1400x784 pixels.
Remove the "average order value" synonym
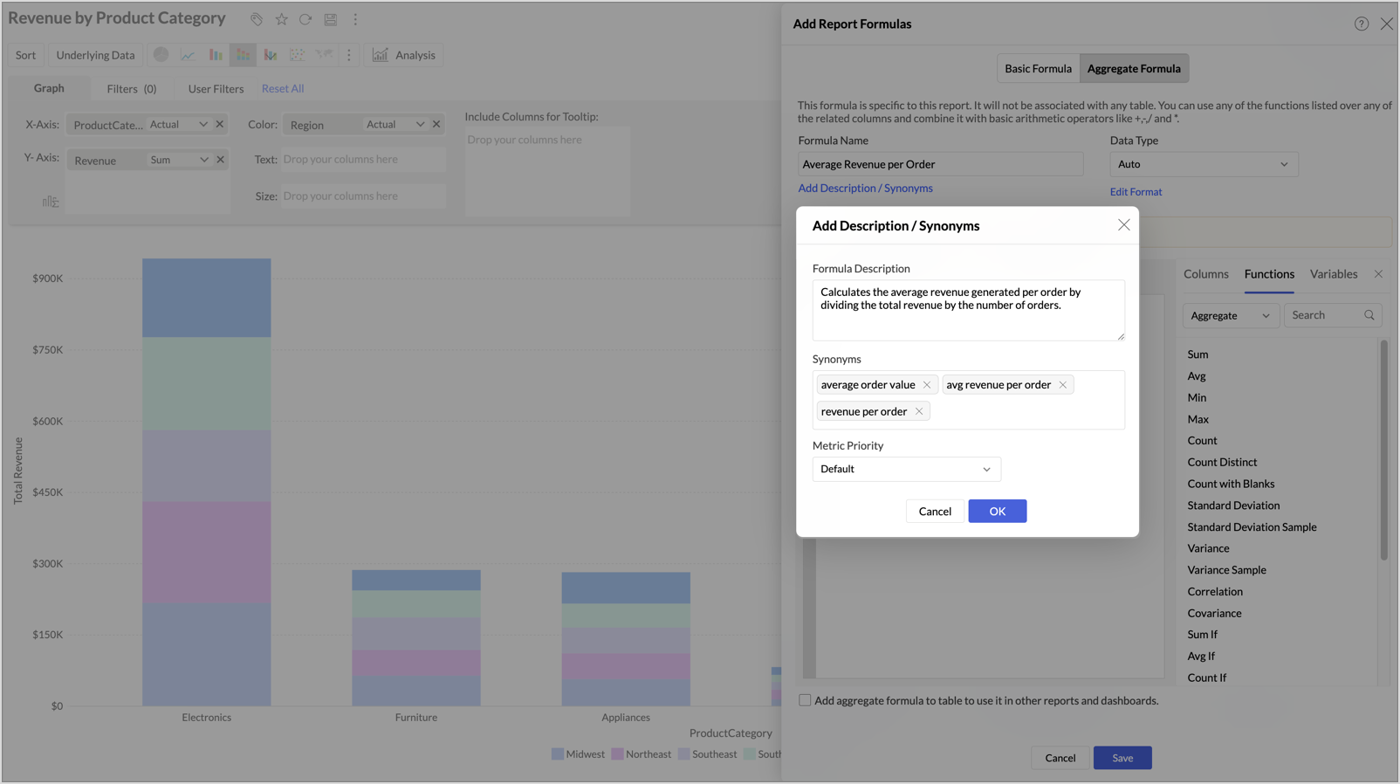click(x=927, y=385)
